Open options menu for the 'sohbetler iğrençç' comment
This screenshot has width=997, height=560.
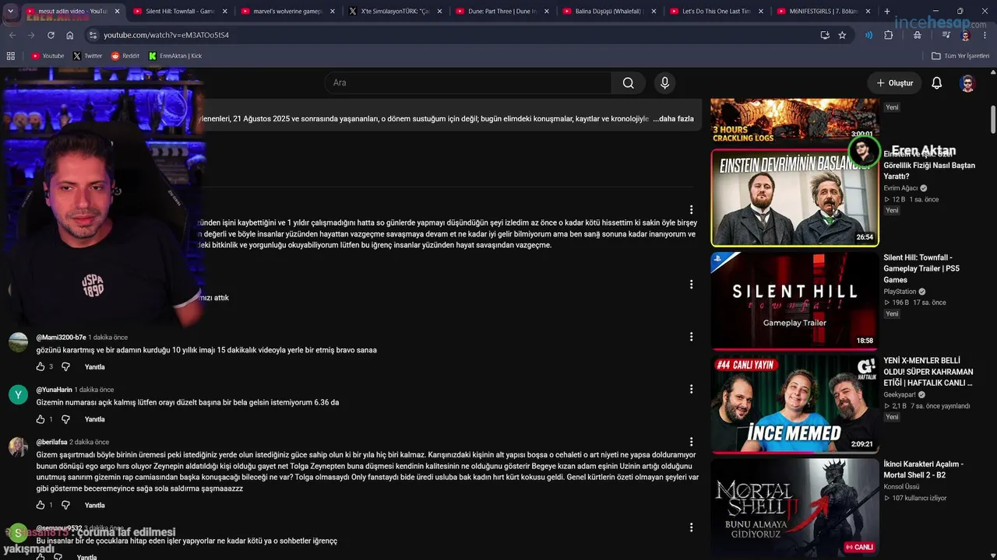point(691,527)
